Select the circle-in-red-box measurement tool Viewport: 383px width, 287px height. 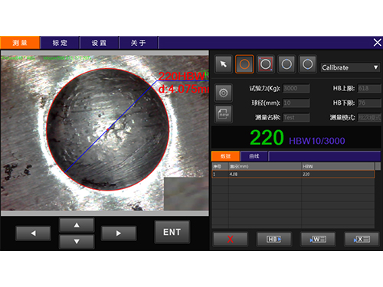click(266, 64)
